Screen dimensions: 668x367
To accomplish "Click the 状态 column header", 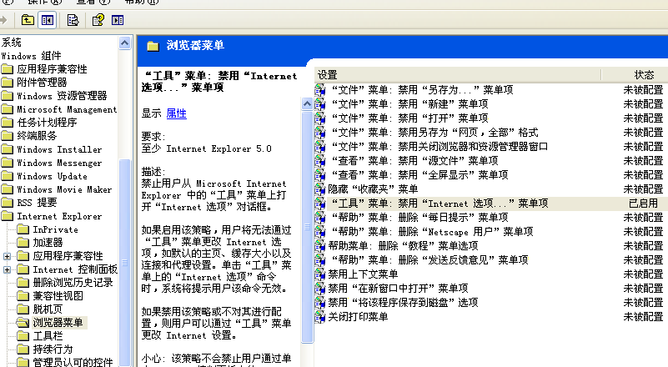I will tap(644, 75).
